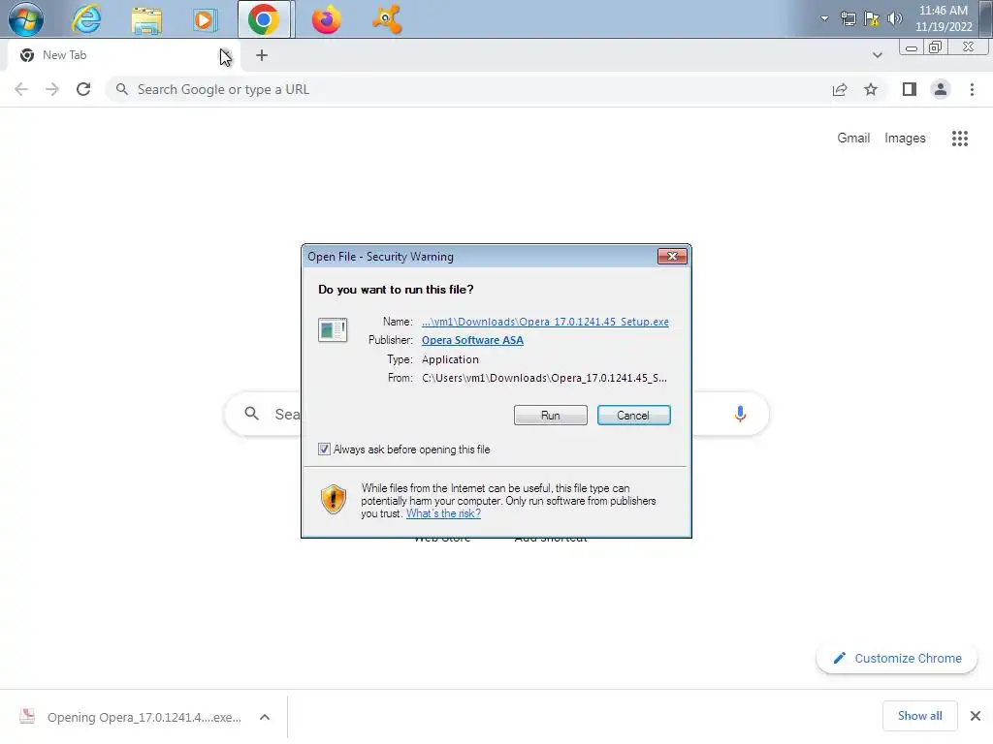Select the Google Chrome taskbar icon

[264, 19]
